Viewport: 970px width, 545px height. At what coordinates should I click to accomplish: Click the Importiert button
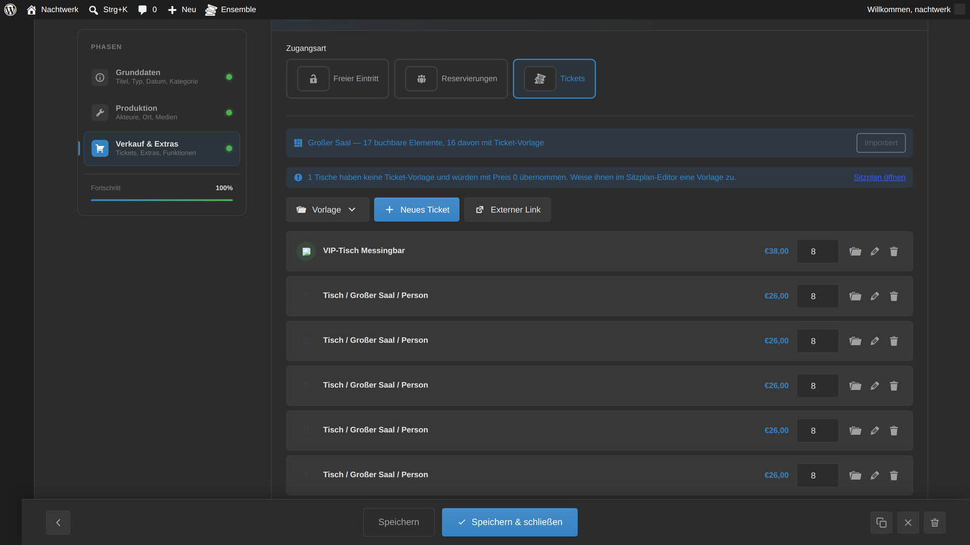(881, 143)
